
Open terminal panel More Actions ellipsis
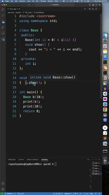93,159
